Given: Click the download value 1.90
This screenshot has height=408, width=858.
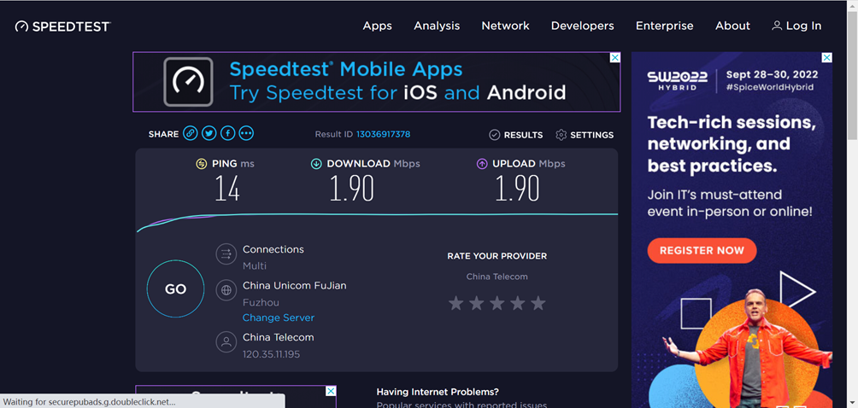Looking at the screenshot, I should [x=352, y=189].
